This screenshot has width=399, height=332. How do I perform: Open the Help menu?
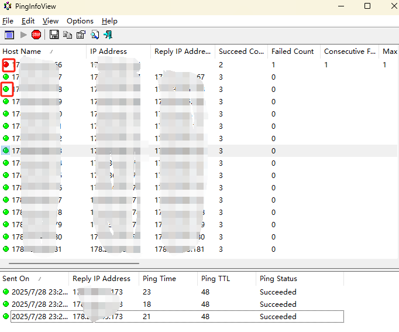click(109, 21)
